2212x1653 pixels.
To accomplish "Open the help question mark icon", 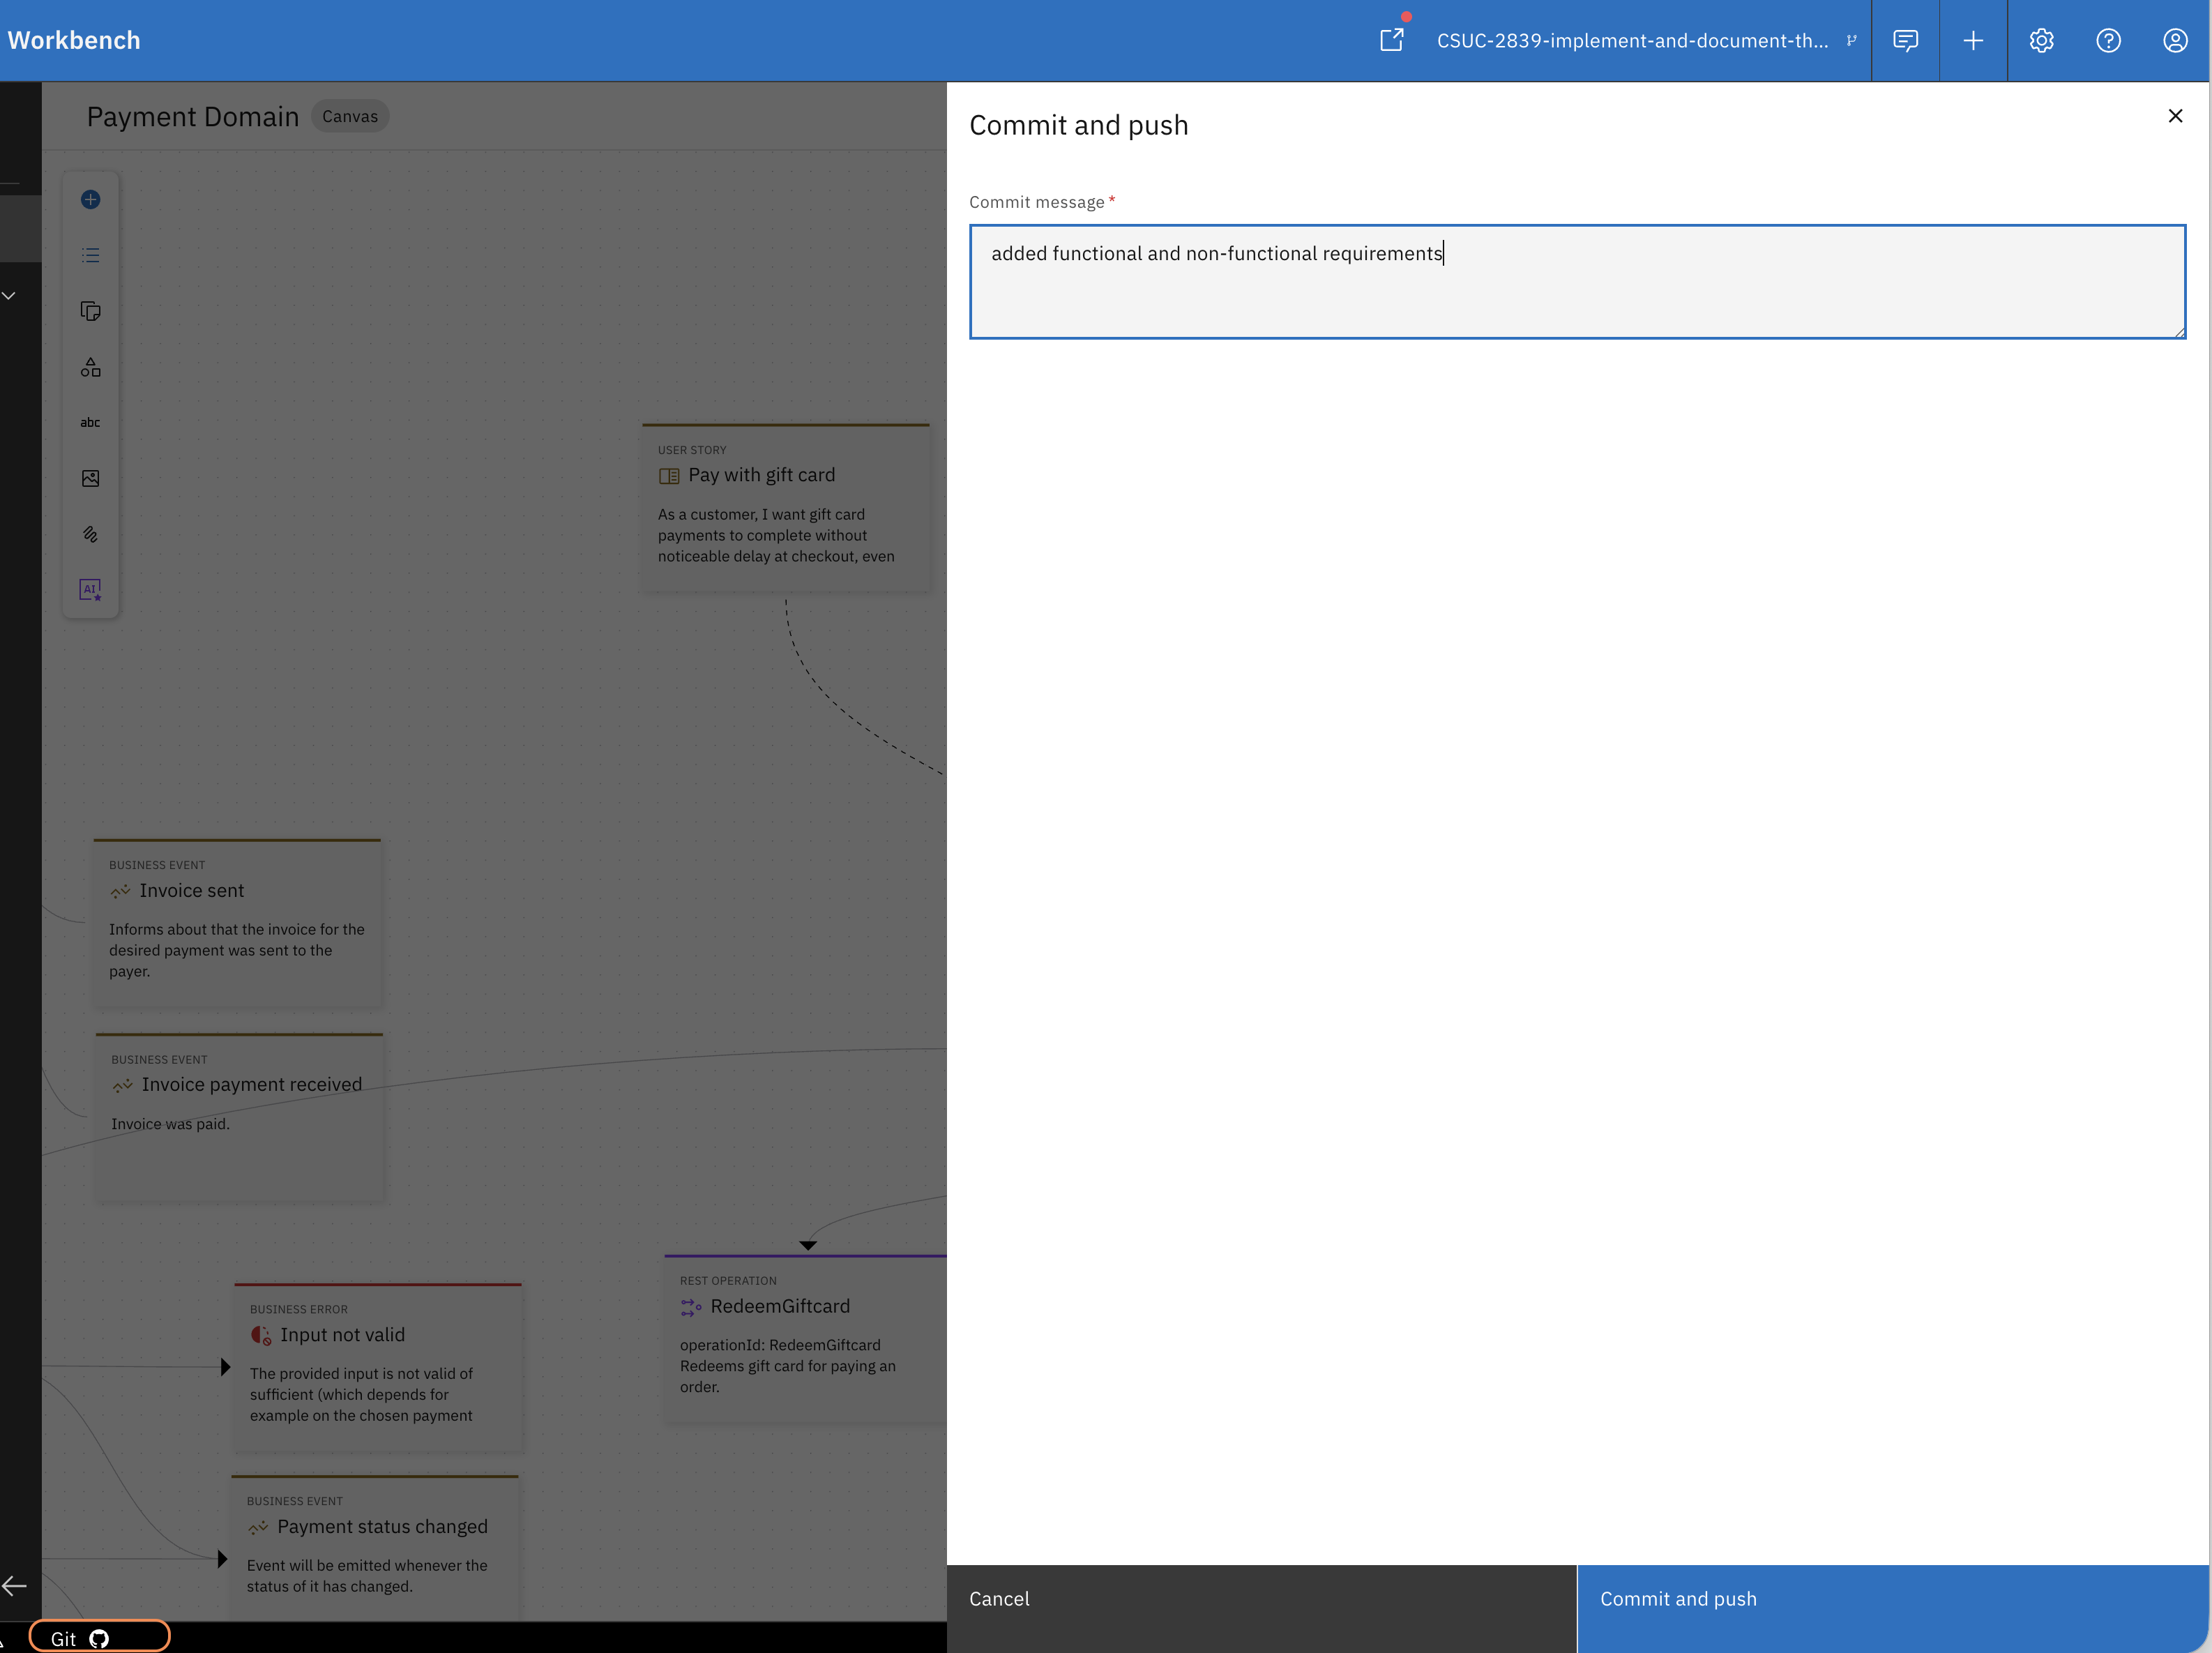I will pos(2108,40).
